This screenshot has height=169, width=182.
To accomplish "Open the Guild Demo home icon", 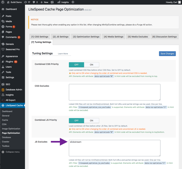I will 8,2.
